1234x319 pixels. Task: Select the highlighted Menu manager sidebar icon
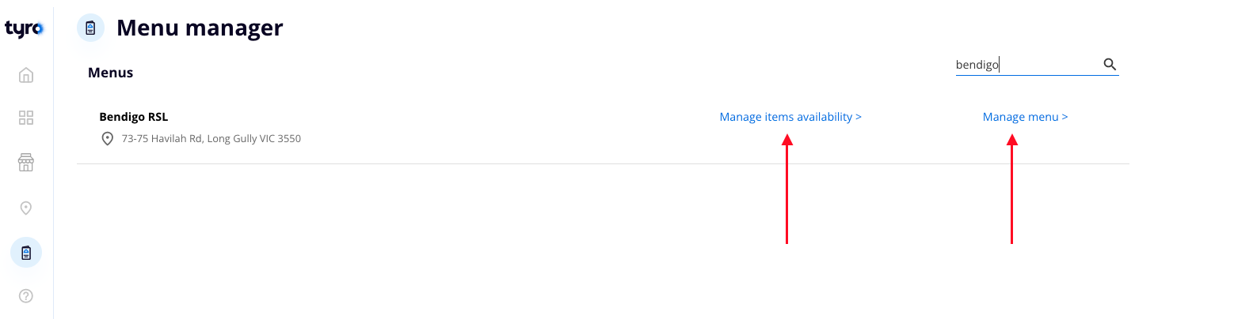tap(26, 253)
